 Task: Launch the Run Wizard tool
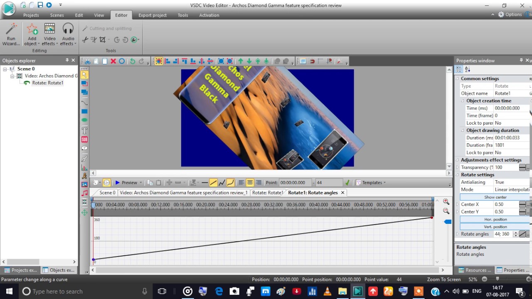[x=11, y=34]
